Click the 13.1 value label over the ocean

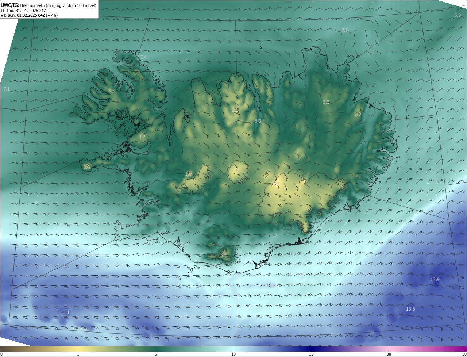click(65, 312)
